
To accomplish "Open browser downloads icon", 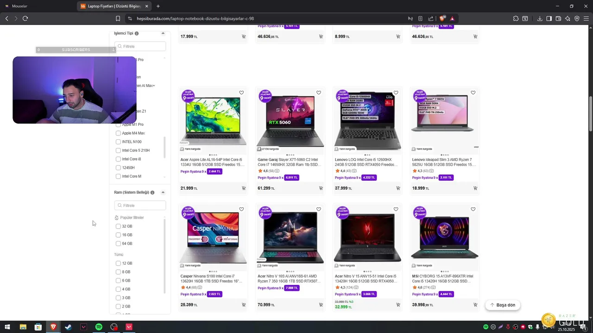I will tap(540, 18).
